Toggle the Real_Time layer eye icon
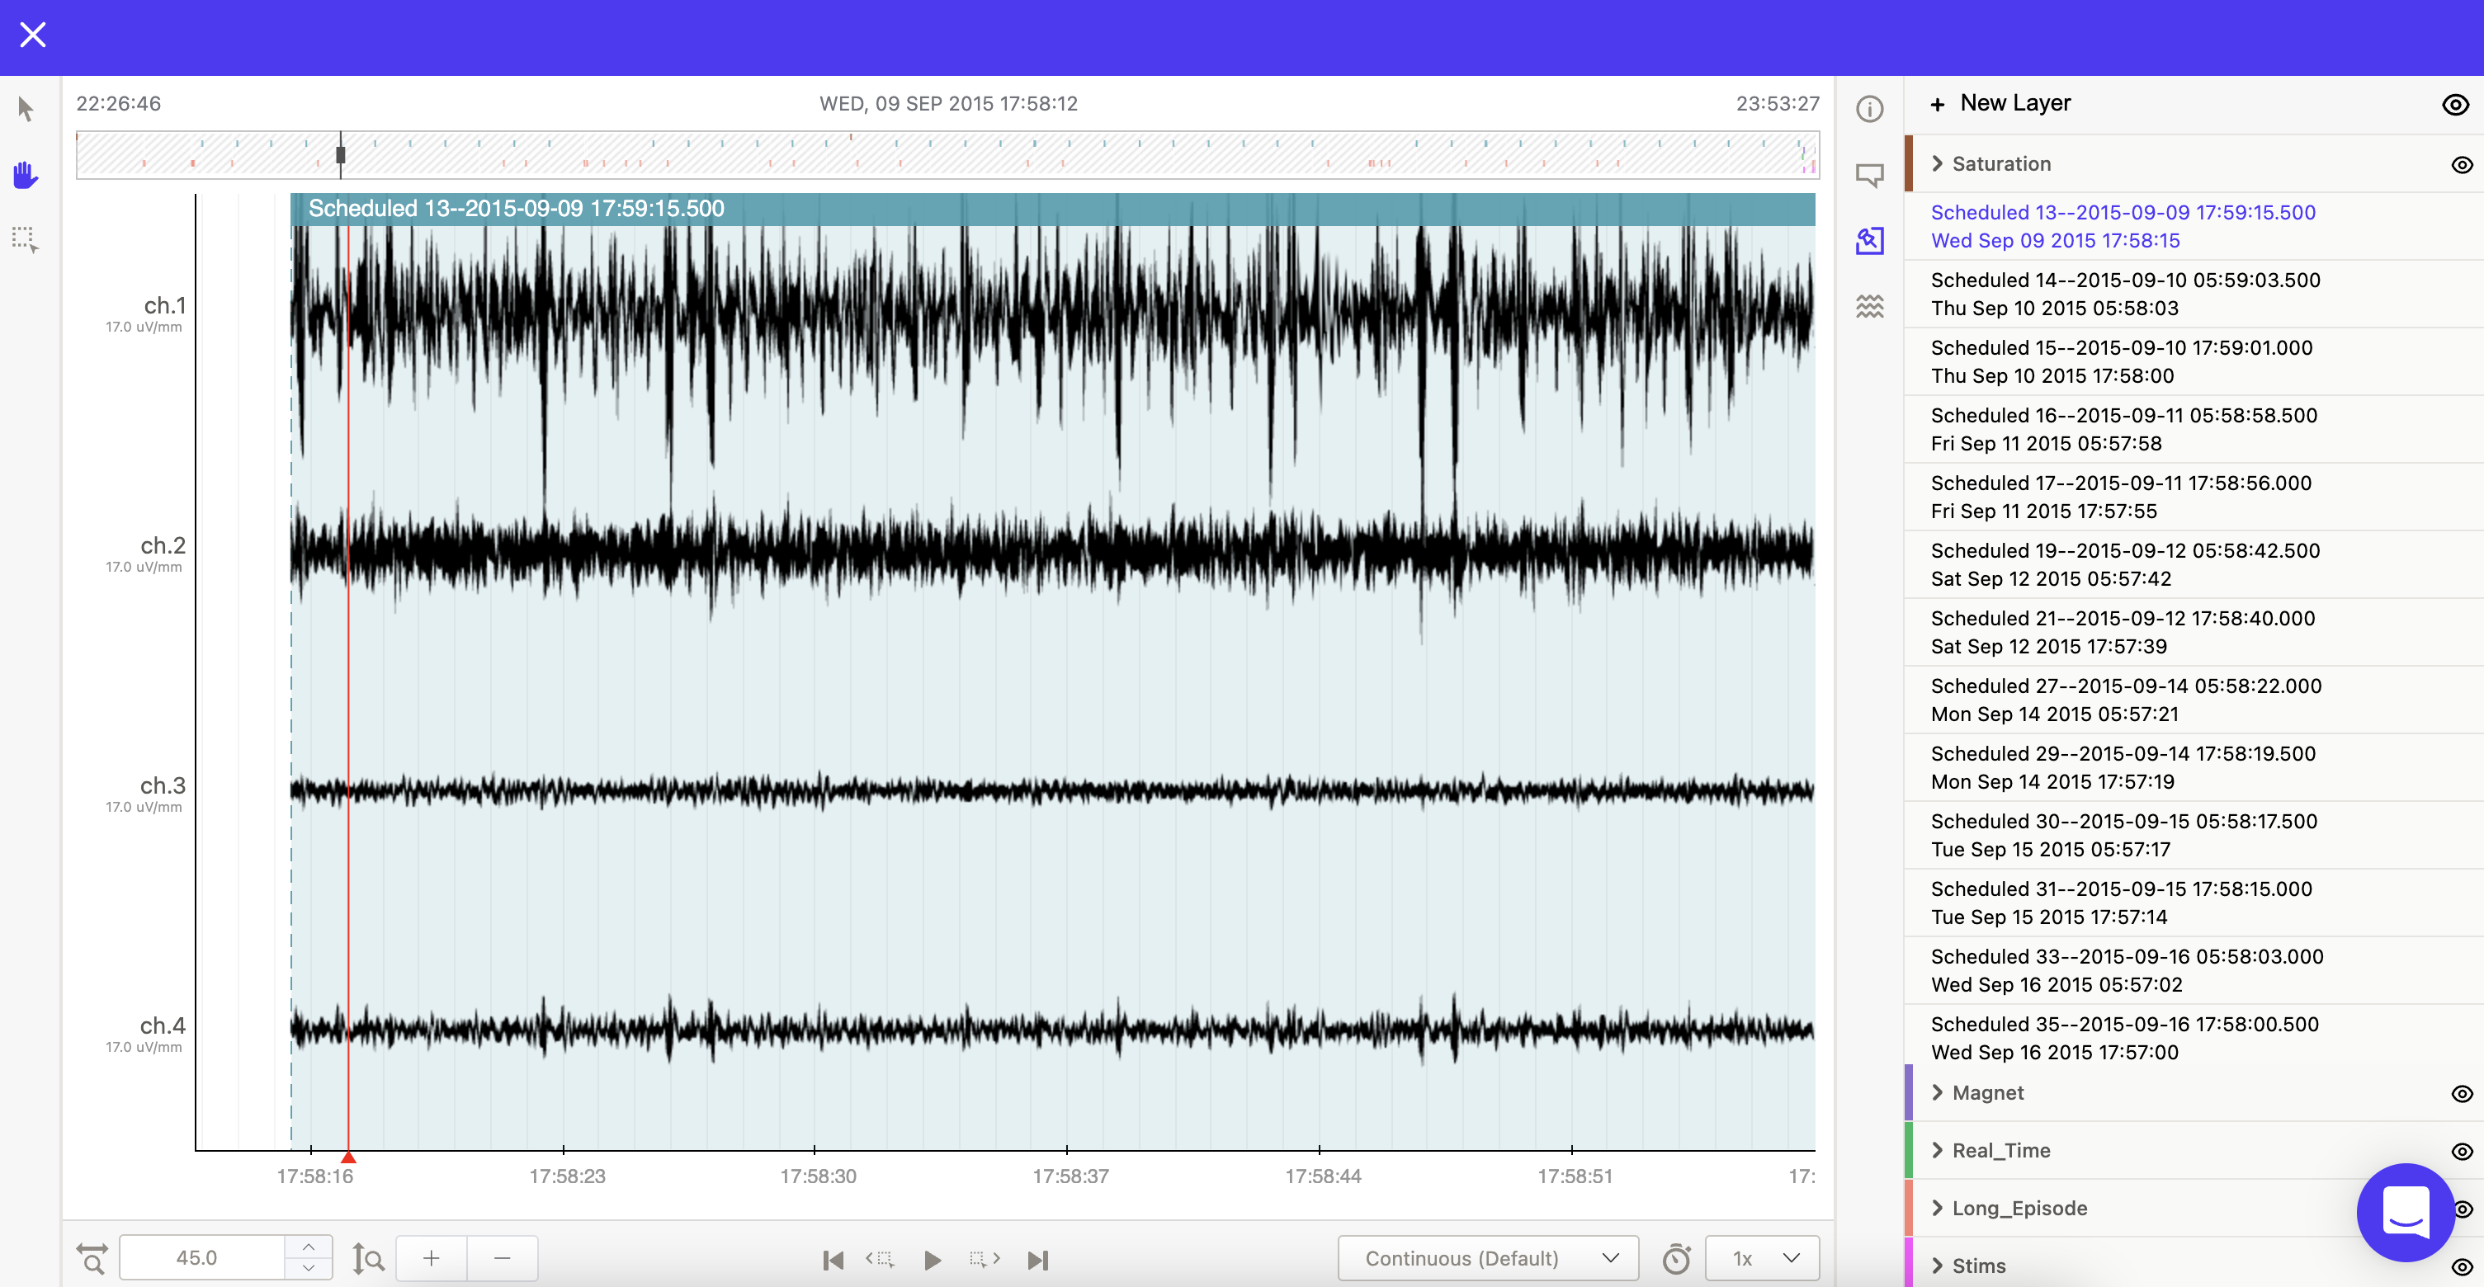This screenshot has height=1287, width=2484. tap(2461, 1151)
